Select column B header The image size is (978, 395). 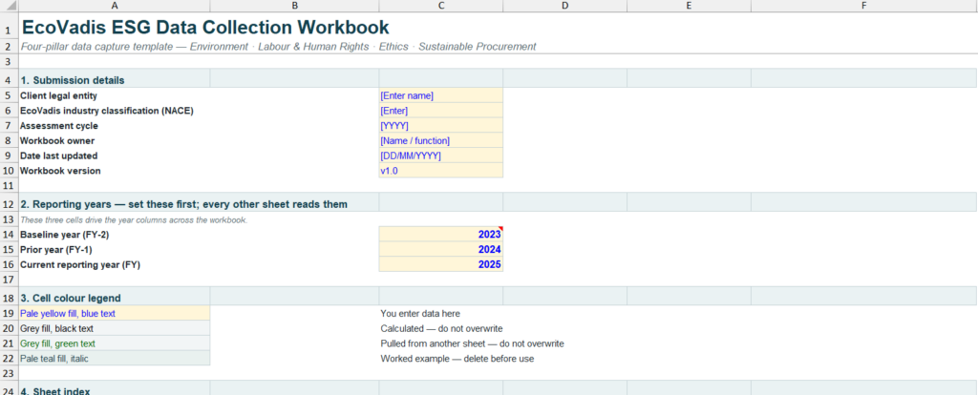click(x=294, y=6)
